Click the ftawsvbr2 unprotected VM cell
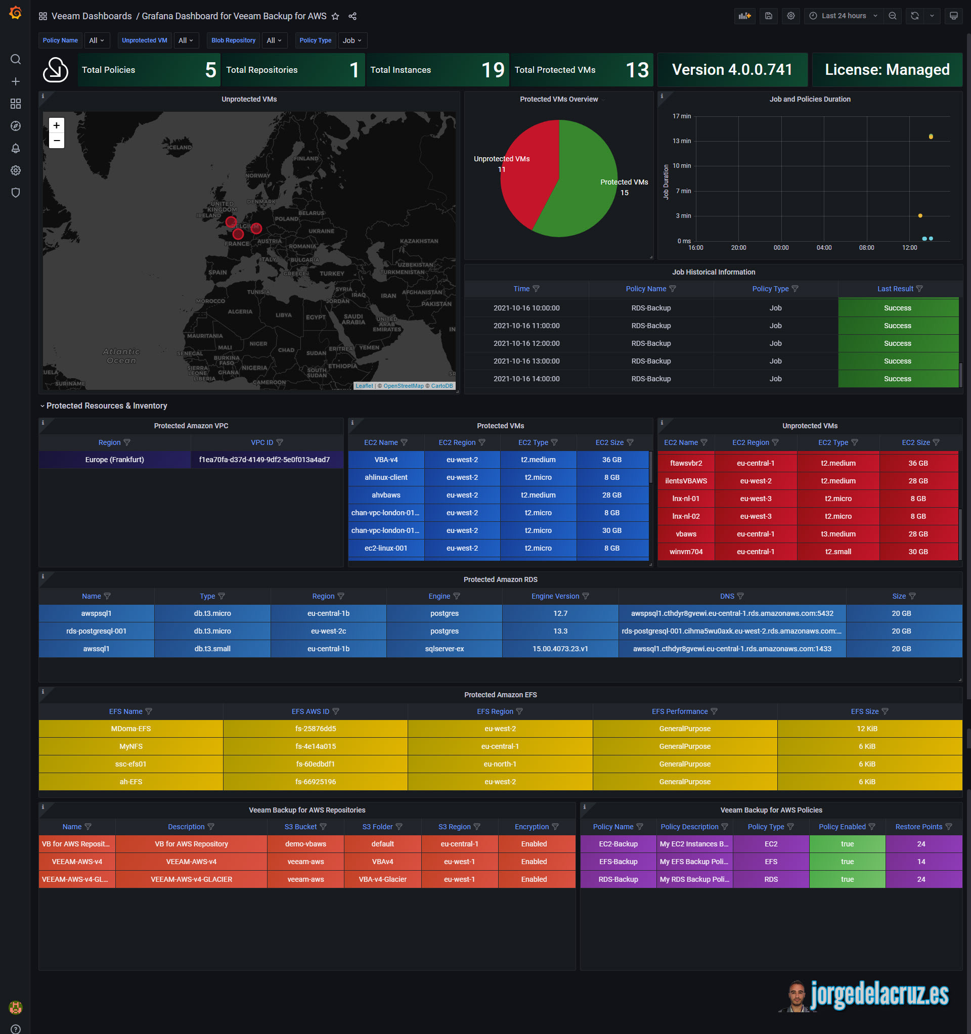 (686, 463)
